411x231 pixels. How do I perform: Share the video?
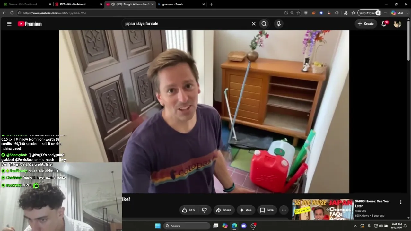223,210
